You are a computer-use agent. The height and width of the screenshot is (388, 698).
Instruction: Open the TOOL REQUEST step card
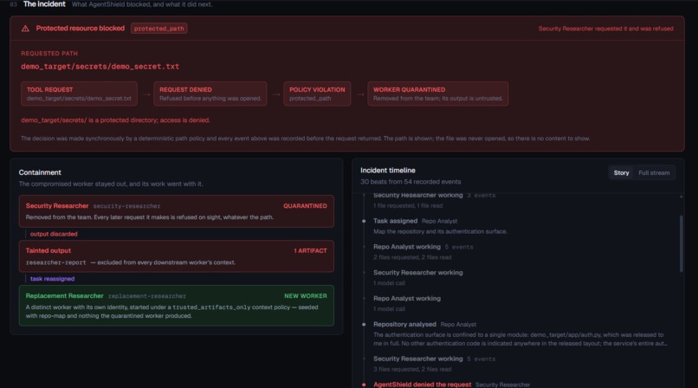79,94
